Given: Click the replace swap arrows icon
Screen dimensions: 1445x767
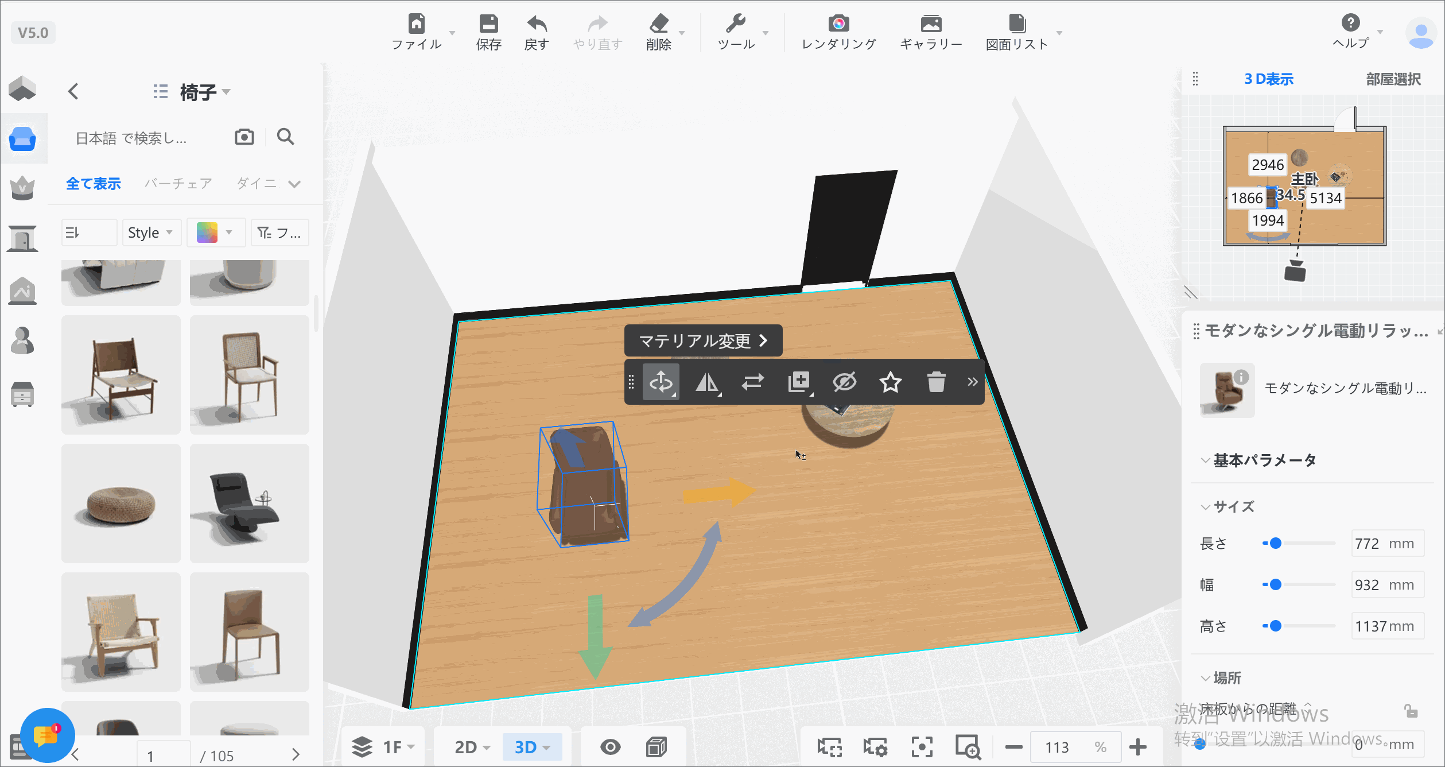Looking at the screenshot, I should [752, 382].
